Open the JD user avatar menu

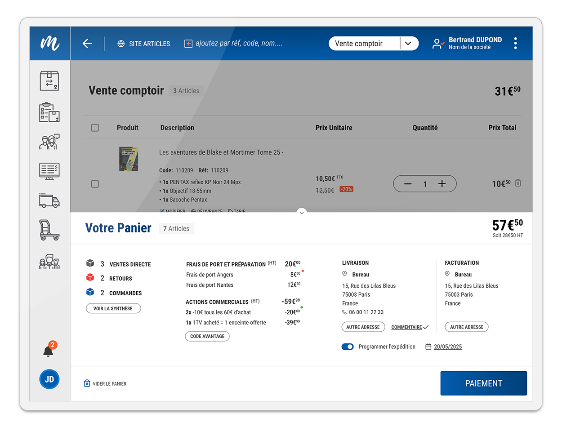click(49, 379)
